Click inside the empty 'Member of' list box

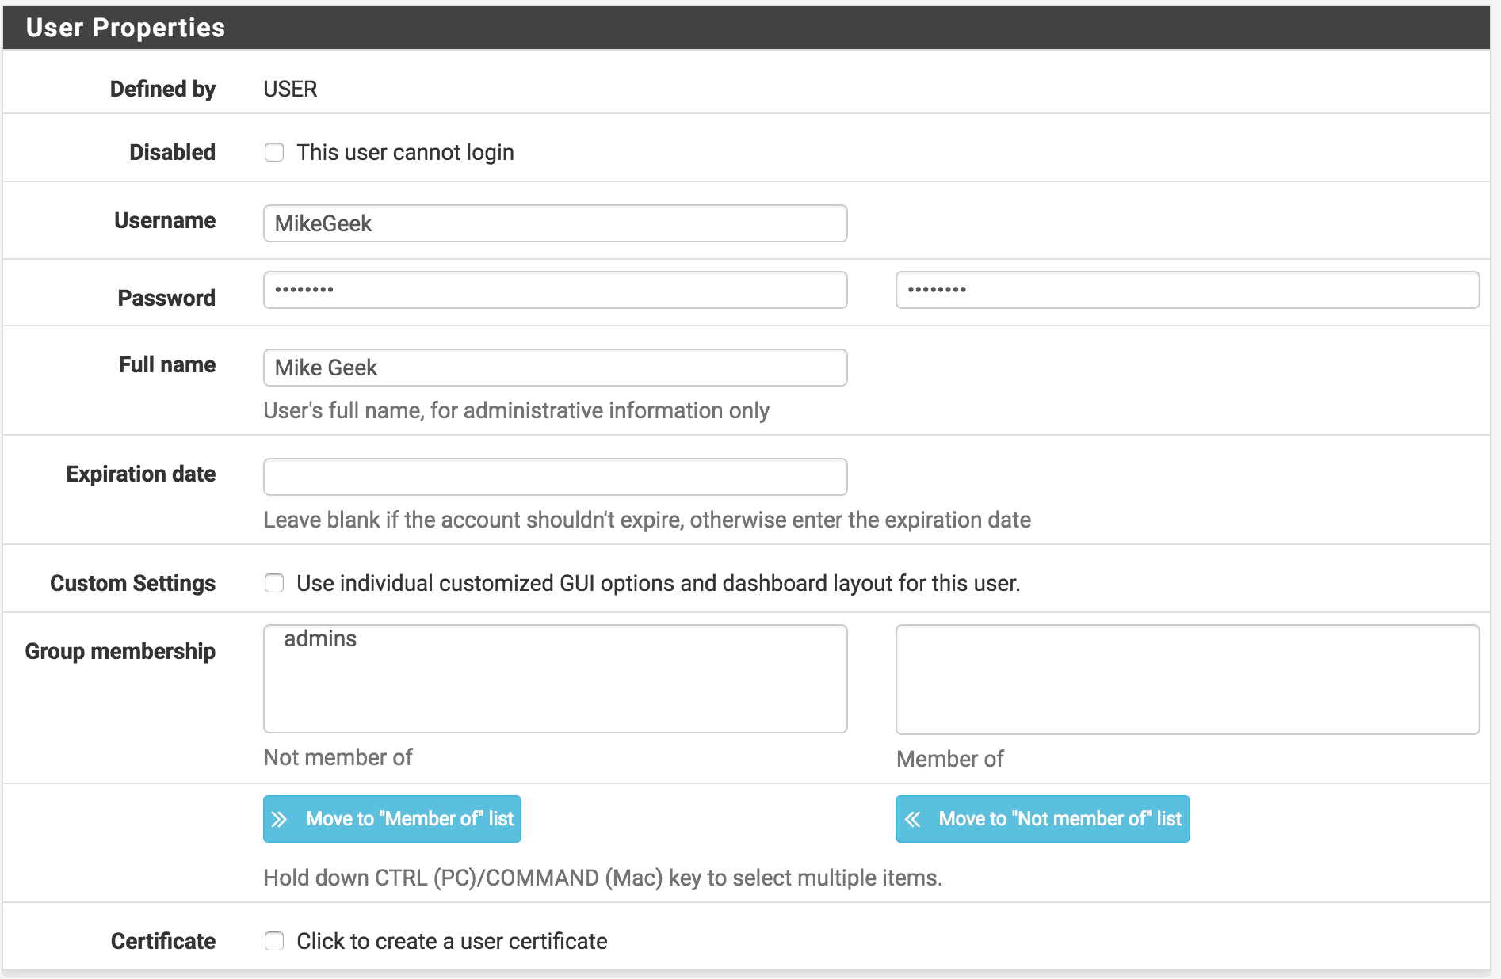pyautogui.click(x=1186, y=679)
